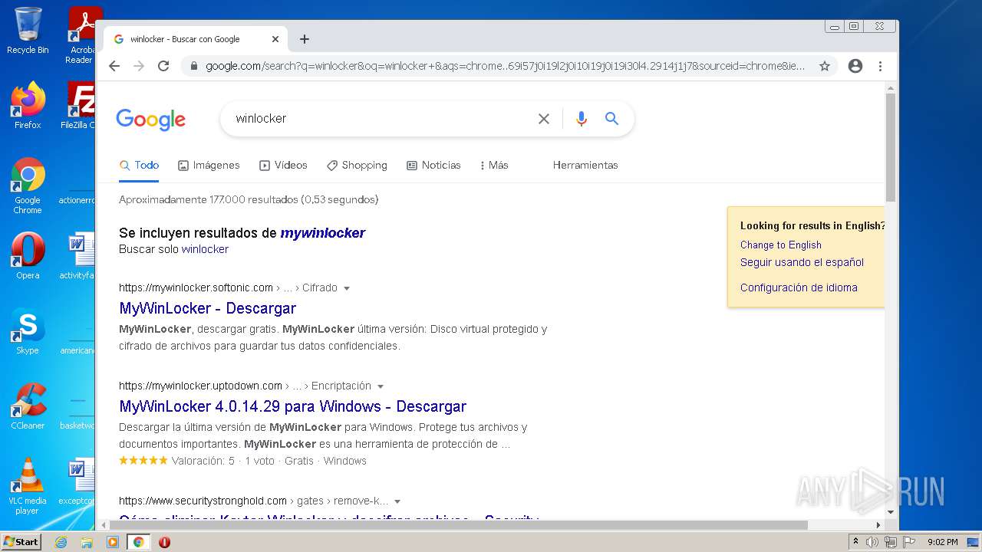Open the Firefox desktop shortcut
The width and height of the screenshot is (982, 552).
click(28, 106)
